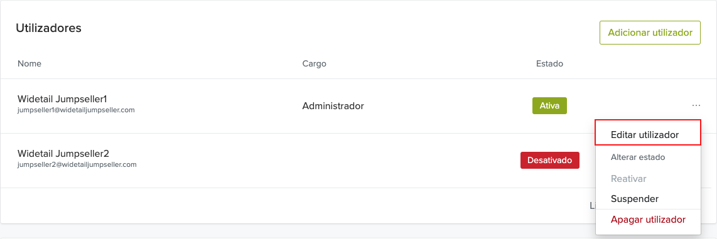Click the partially hidden text behind dropdown

(x=593, y=206)
